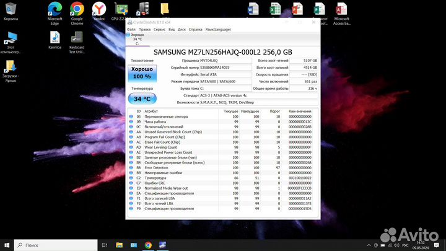Open the volume control in the system tray

click(397, 245)
